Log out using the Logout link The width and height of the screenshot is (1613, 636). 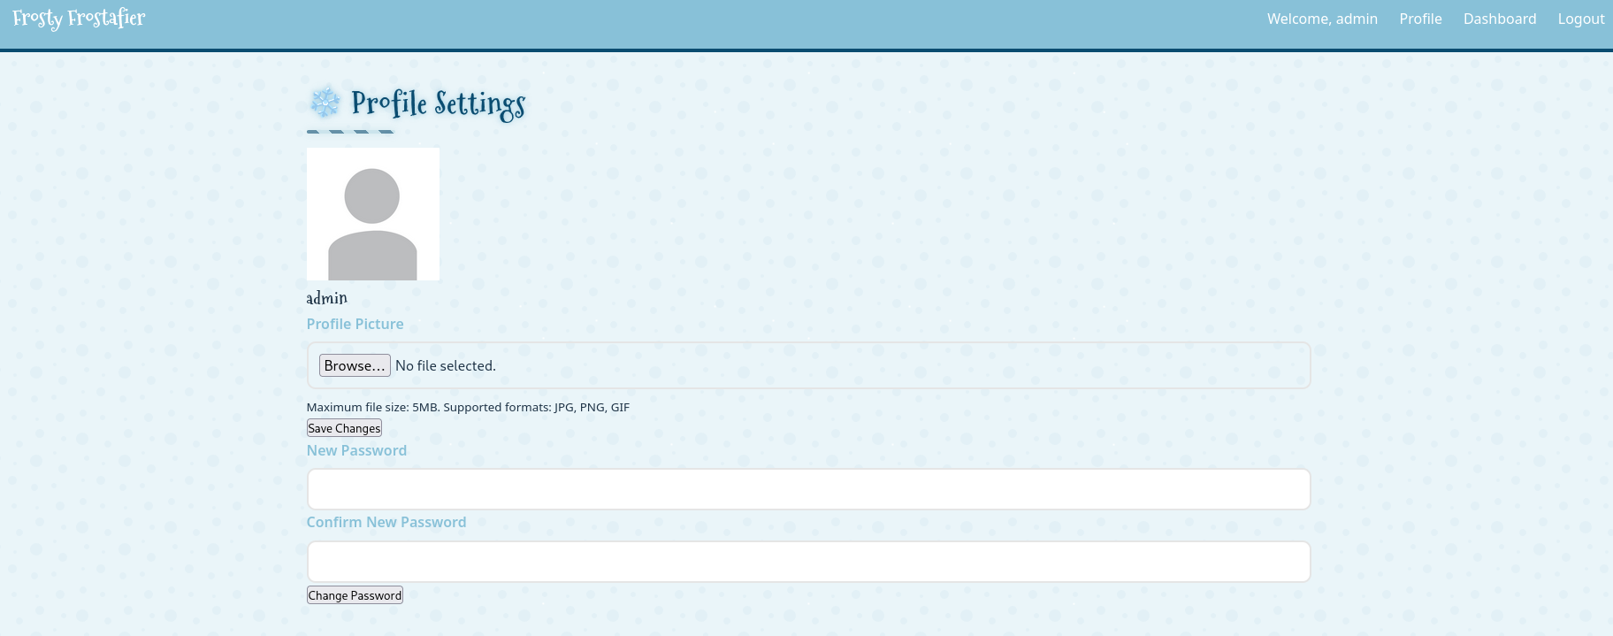click(x=1580, y=19)
